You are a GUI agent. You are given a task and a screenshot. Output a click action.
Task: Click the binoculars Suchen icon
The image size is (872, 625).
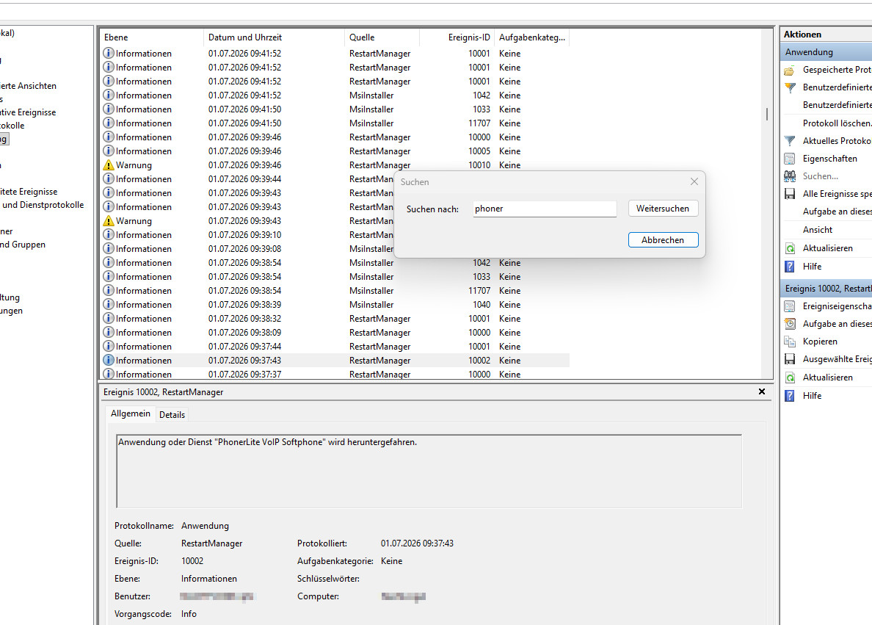tap(789, 176)
